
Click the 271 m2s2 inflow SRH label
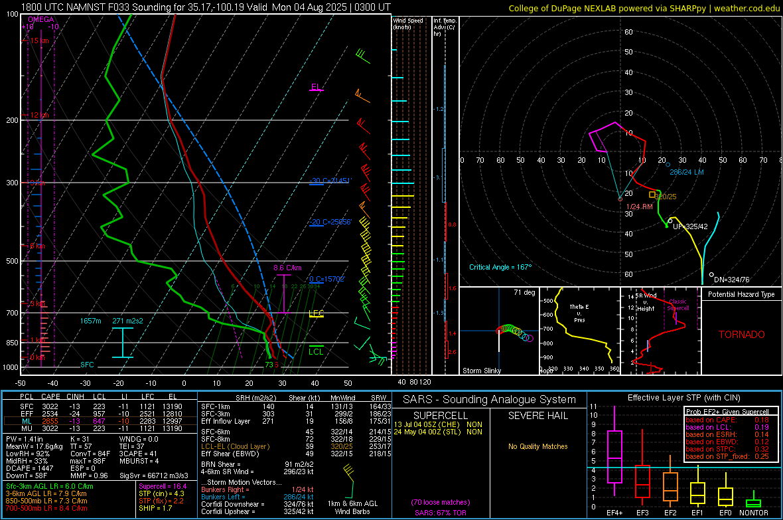127,321
